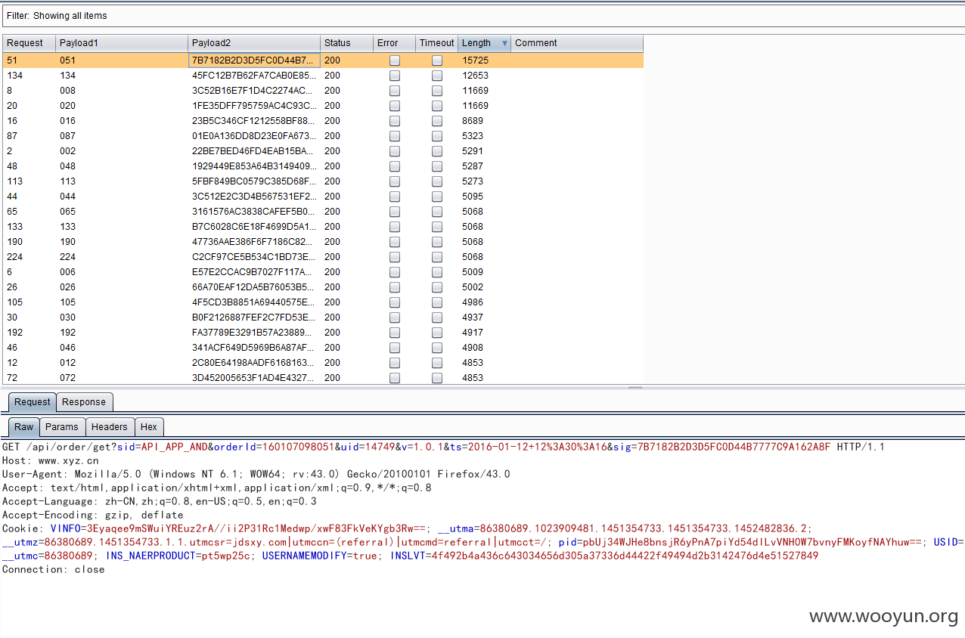
Task: Tick Timeout checkbox for request 51
Action: (437, 60)
